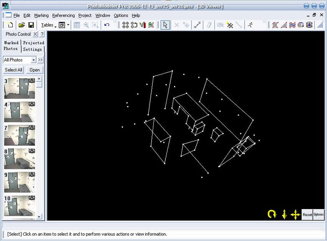Click the Reset button in 3D Viewer
The image size is (327, 241).
tap(307, 215)
